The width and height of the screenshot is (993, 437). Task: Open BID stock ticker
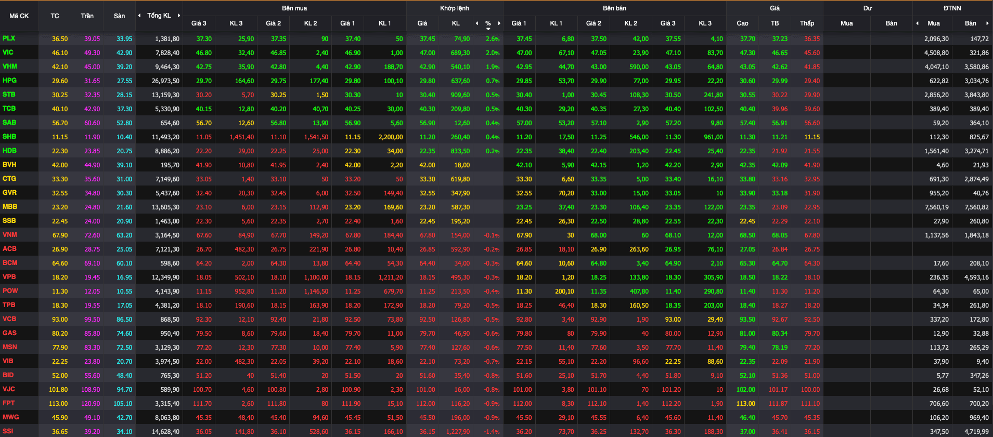[x=8, y=375]
